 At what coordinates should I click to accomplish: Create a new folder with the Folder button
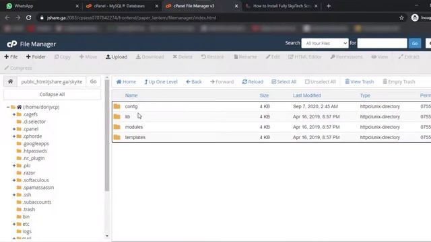36,56
